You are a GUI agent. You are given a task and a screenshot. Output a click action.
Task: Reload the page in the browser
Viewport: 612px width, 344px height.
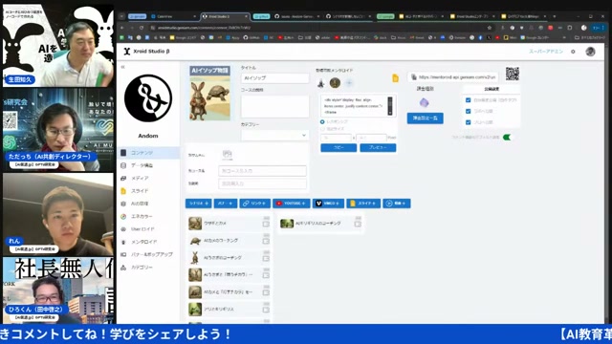point(142,28)
